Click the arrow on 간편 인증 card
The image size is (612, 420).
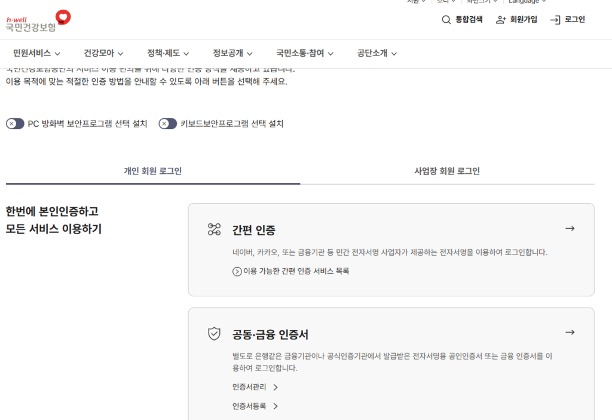(x=570, y=228)
